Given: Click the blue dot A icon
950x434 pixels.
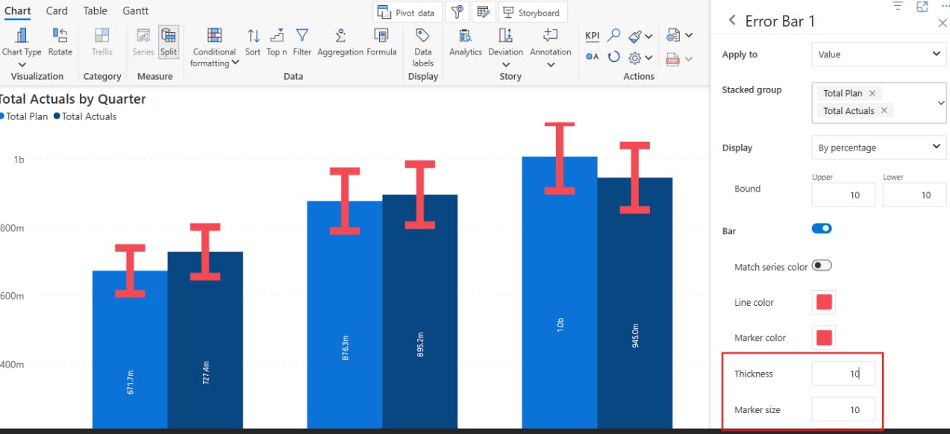Looking at the screenshot, I should (x=593, y=57).
